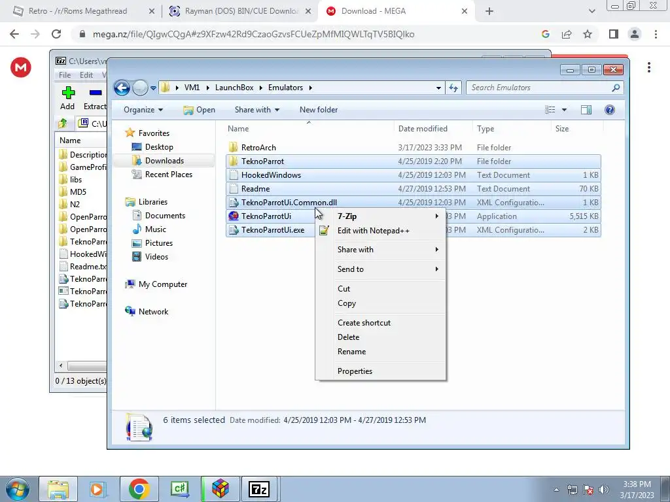Open Edit menu in 7-Zip window

tap(86, 75)
